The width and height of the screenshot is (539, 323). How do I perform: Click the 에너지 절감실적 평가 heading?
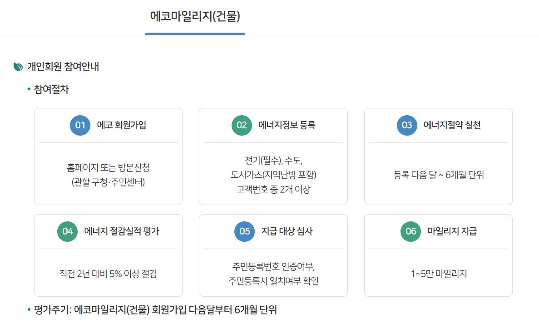122,231
